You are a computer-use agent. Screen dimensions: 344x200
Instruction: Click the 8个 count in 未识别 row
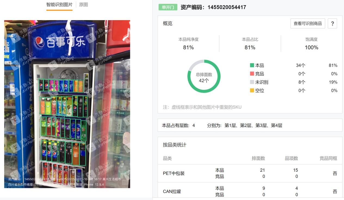(x=302, y=82)
